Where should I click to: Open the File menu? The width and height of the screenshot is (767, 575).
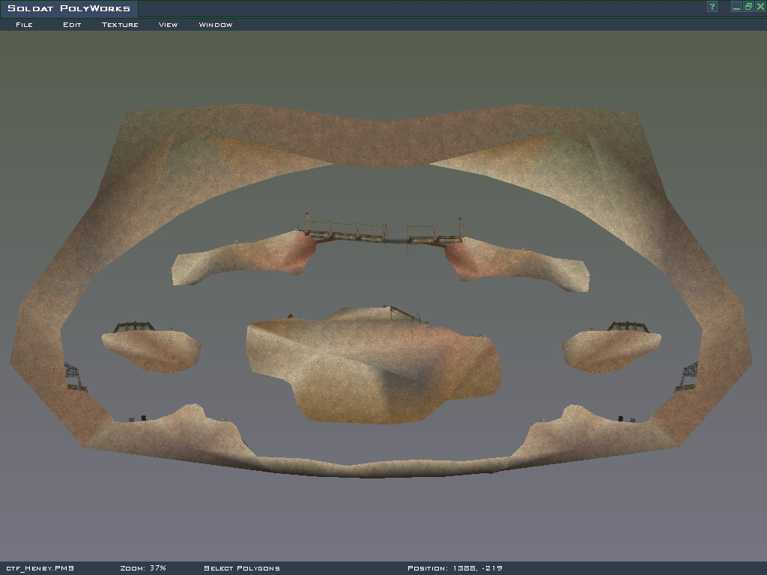(24, 25)
